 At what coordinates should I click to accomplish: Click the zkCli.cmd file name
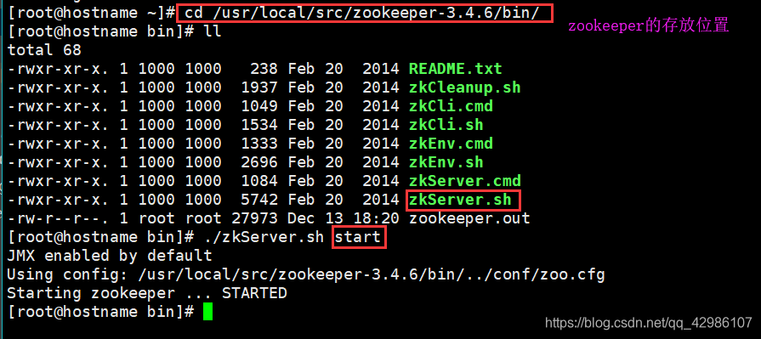[451, 106]
